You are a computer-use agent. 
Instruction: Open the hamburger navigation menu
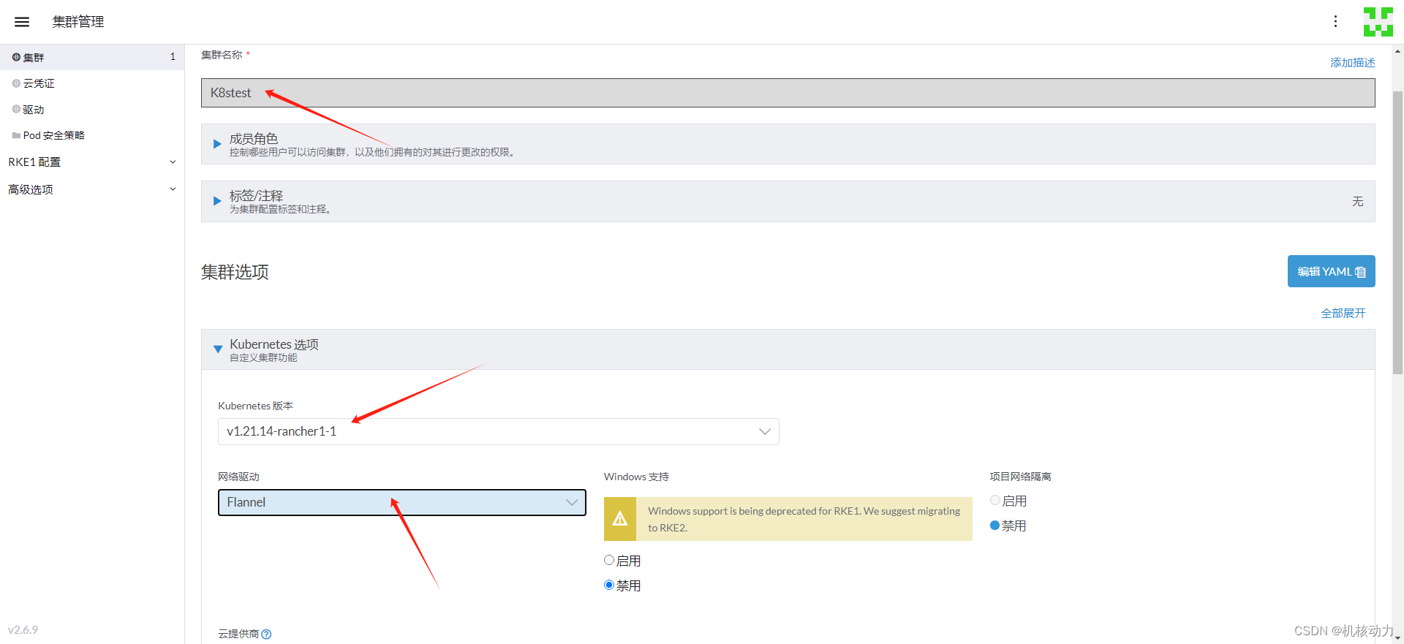(x=22, y=22)
